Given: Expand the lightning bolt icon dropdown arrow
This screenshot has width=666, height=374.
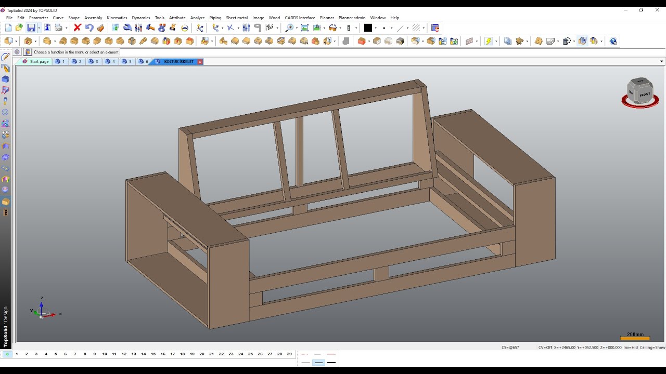Looking at the screenshot, I should (x=496, y=42).
